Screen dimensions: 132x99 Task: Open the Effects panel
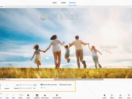(x=112, y=96)
